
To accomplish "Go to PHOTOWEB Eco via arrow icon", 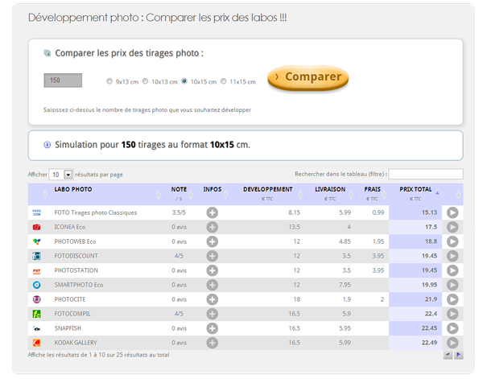I will click(x=452, y=241).
